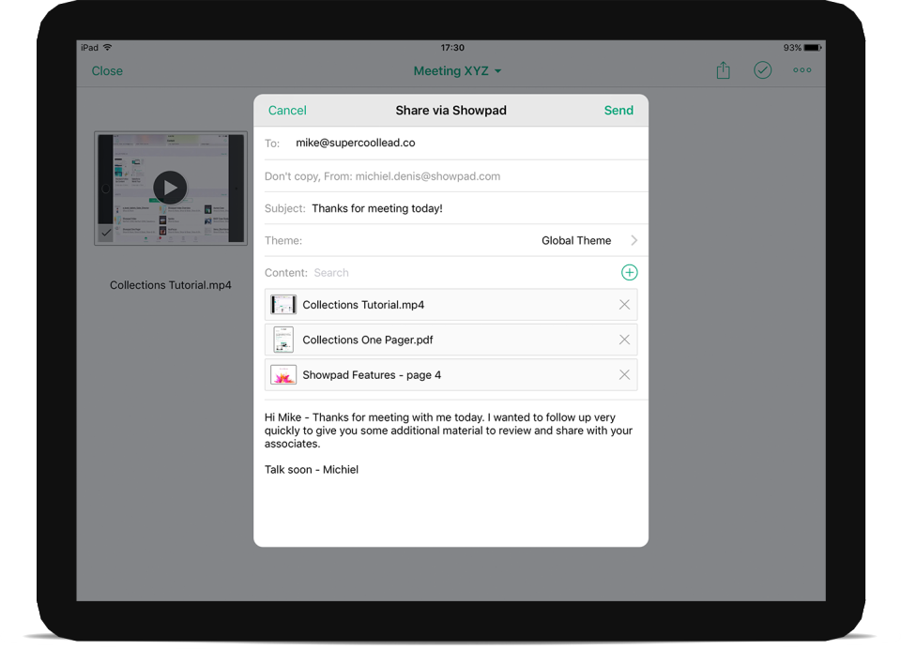The height and width of the screenshot is (650, 901).
Task: Remove Showpad Features - page 4 item
Action: (624, 375)
